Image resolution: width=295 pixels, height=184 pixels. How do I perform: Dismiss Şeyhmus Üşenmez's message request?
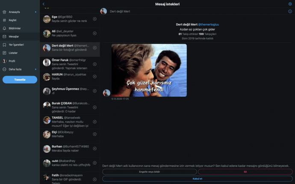(x=95, y=91)
